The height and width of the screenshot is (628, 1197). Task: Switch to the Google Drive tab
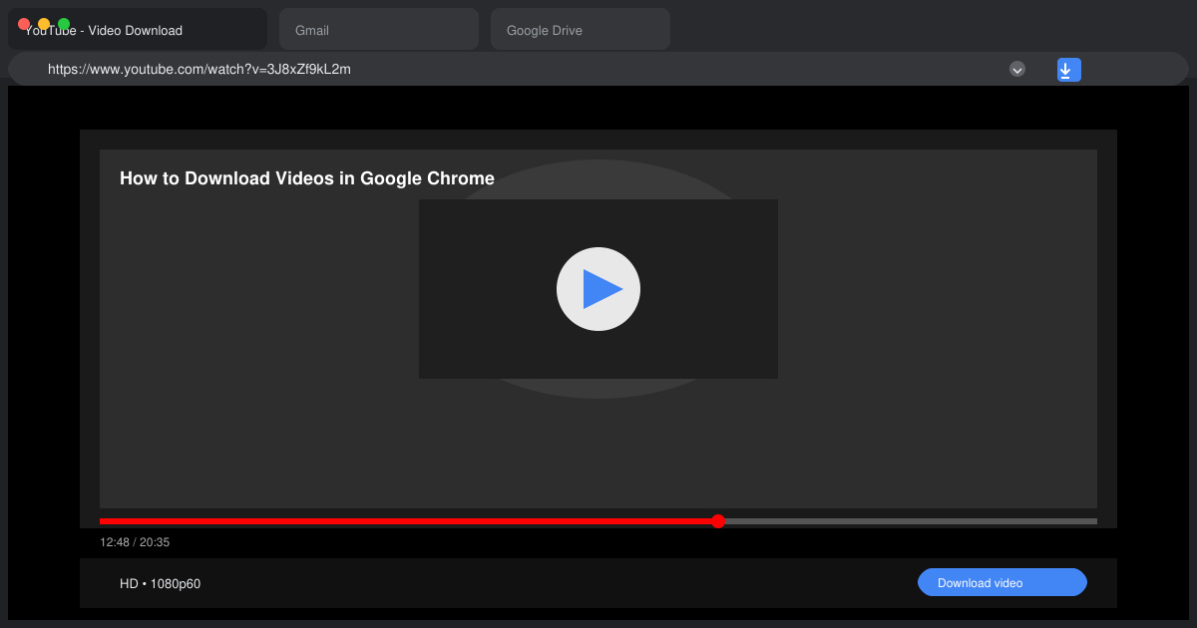click(x=581, y=29)
